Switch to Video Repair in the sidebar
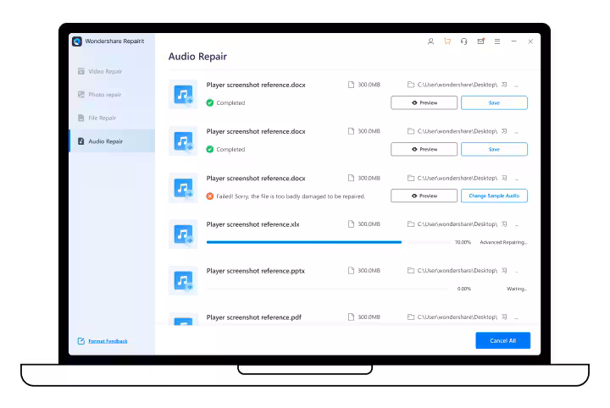 tap(112, 71)
